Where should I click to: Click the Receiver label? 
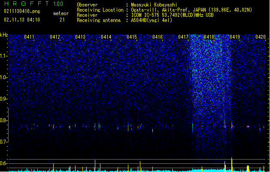click(87, 15)
